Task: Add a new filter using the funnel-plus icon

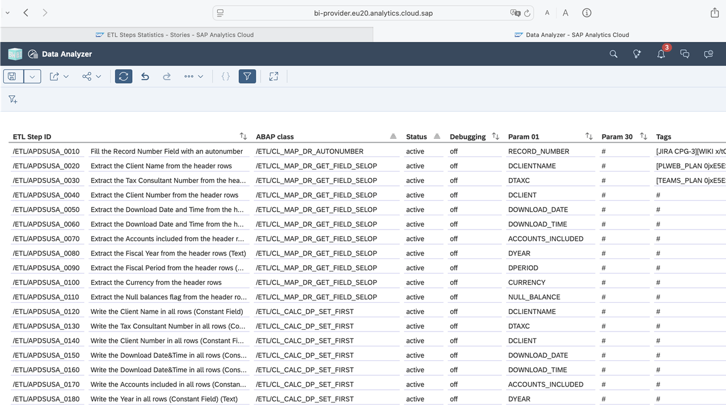Action: click(x=12, y=99)
